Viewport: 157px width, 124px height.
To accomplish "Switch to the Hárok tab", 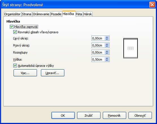I will pos(88,14).
